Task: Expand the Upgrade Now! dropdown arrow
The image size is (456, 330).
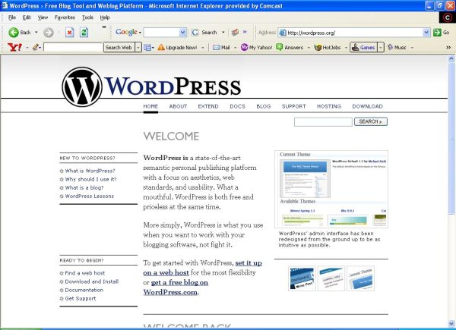Action: coord(203,47)
